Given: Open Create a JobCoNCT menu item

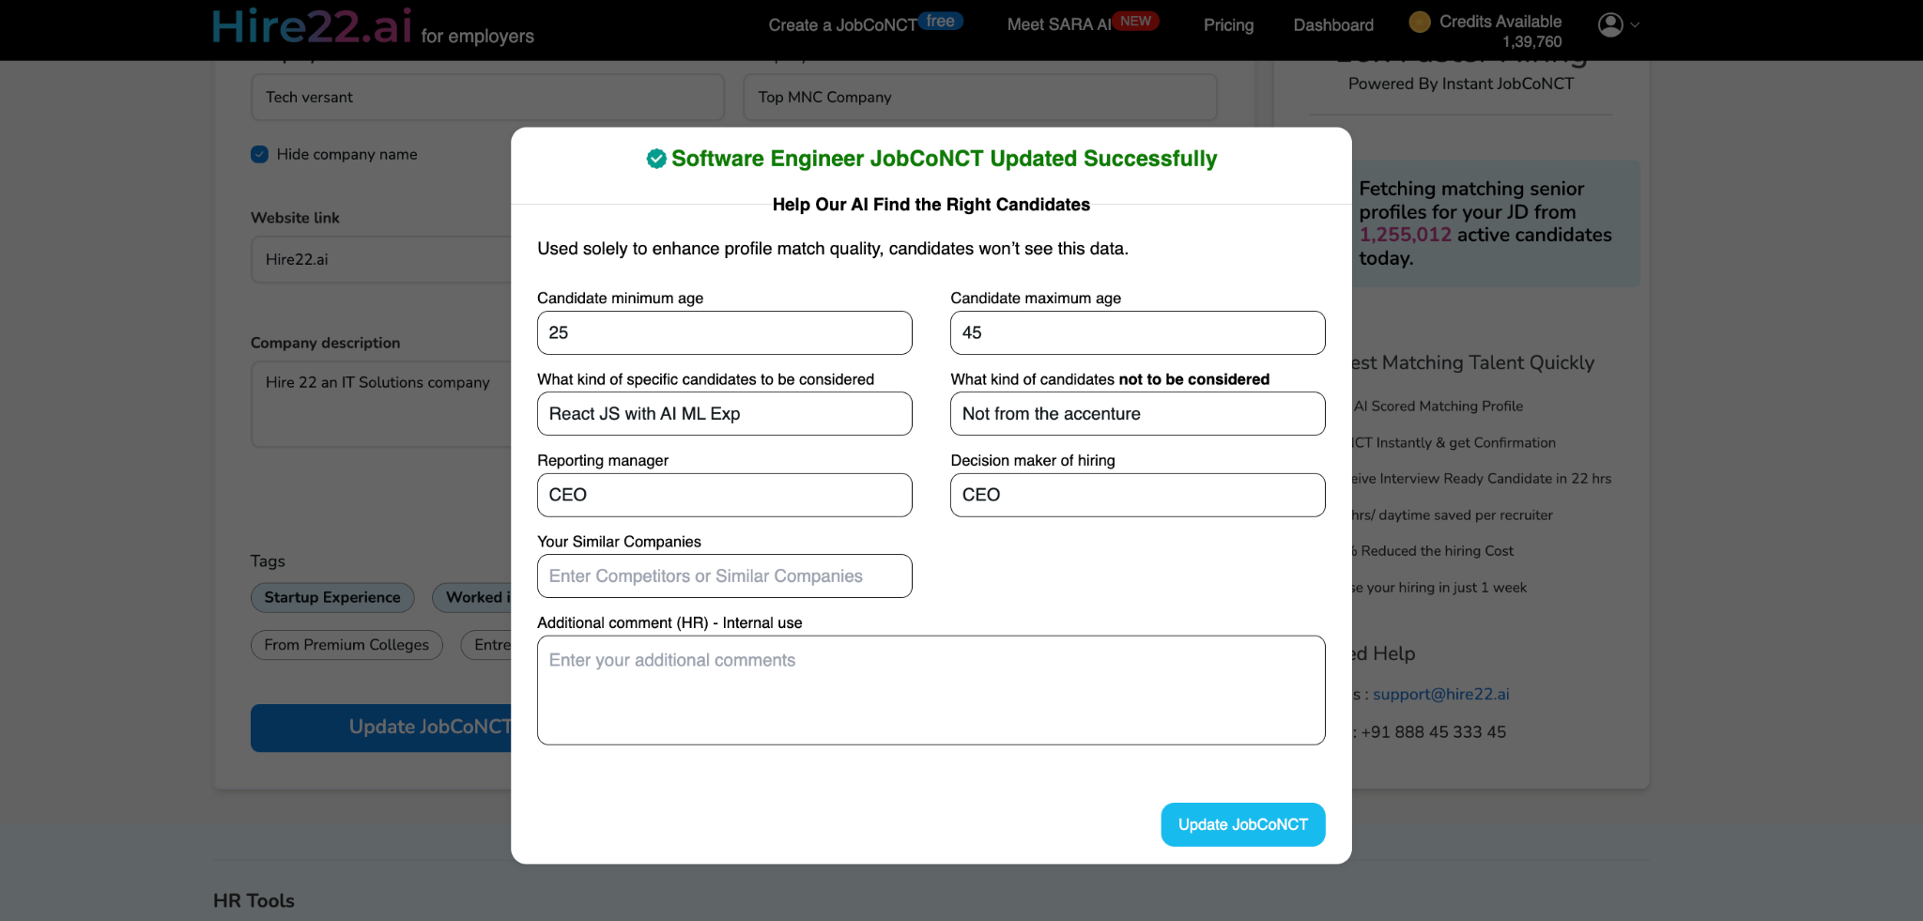Looking at the screenshot, I should 841,25.
